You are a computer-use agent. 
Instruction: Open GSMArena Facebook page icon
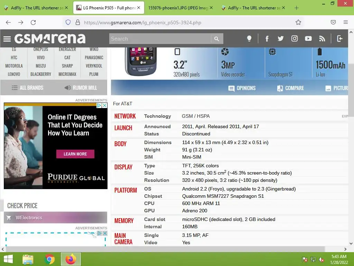pos(267,38)
